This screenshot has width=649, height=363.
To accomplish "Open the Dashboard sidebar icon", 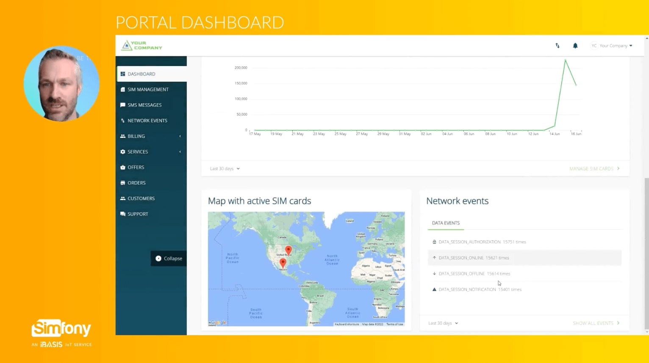I will tap(123, 74).
